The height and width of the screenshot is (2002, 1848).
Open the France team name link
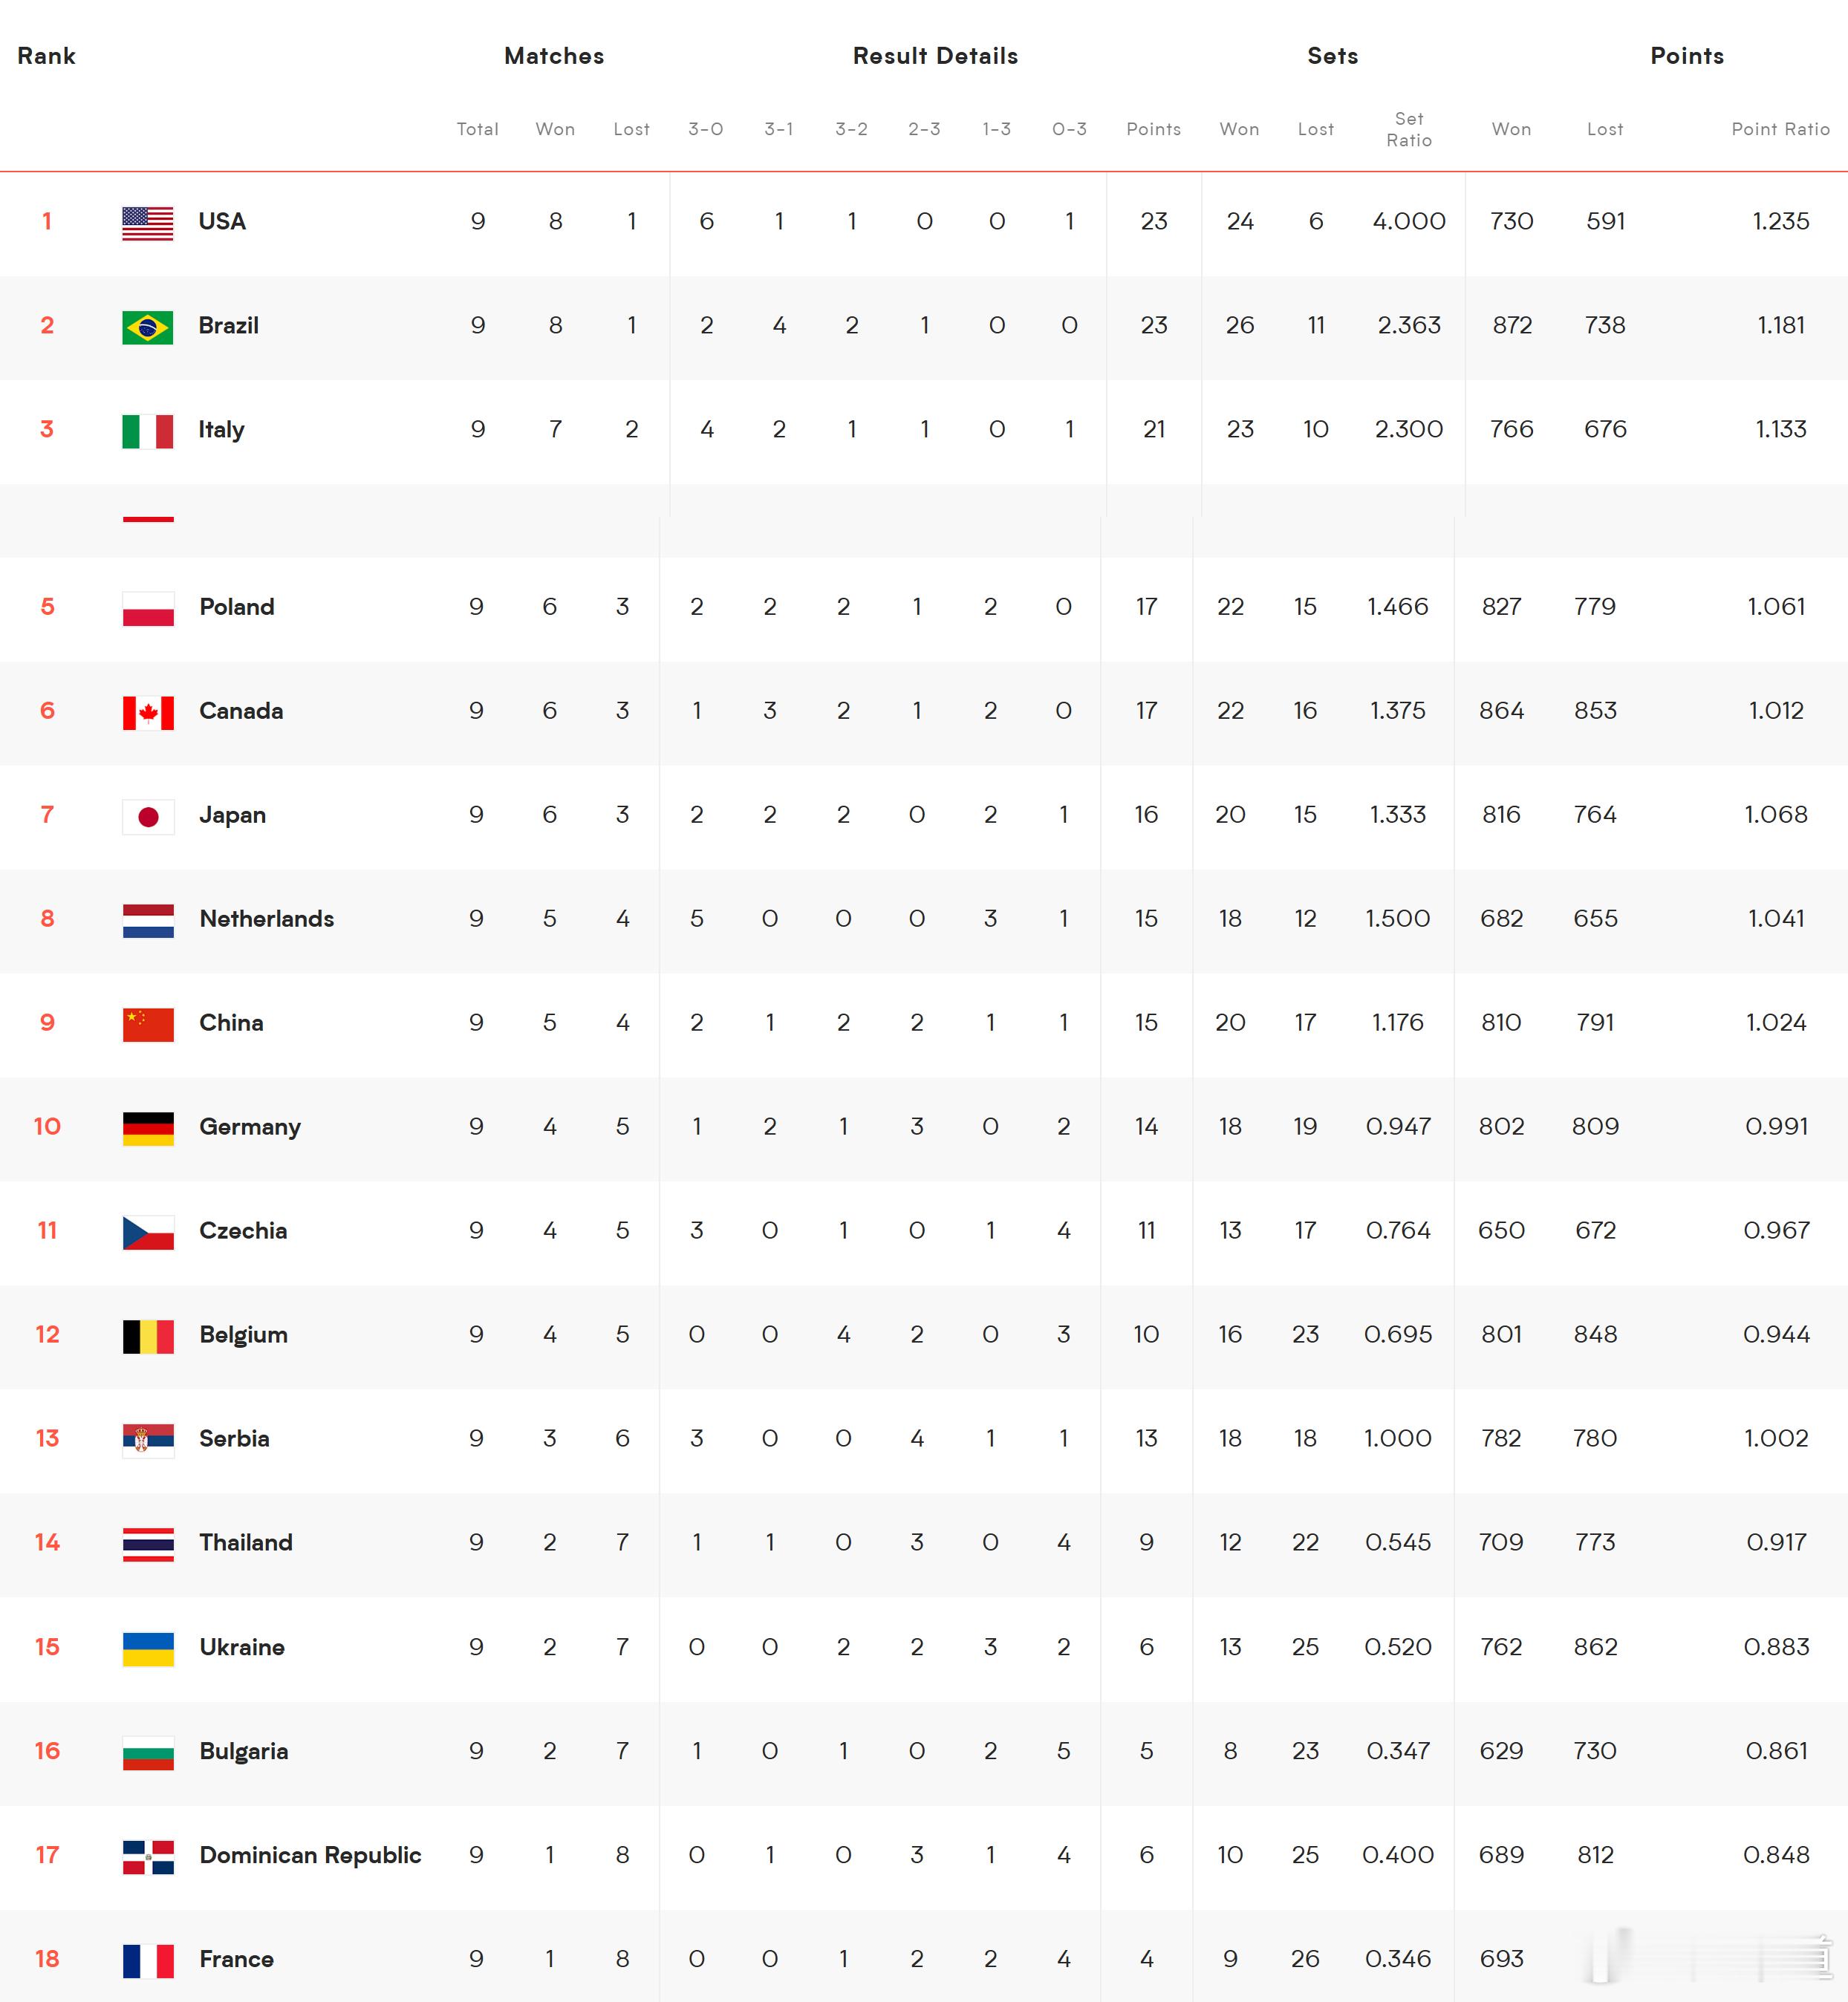(x=237, y=1959)
